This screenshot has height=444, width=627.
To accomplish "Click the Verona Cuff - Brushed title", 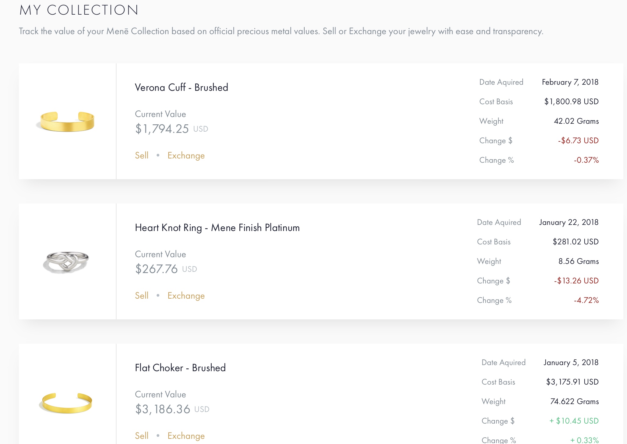I will coord(181,87).
